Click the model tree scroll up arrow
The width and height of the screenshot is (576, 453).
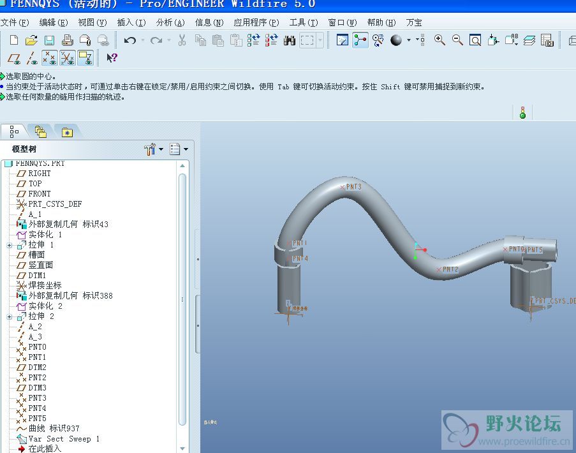182,166
